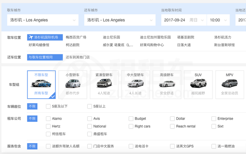
Task: Check the Enterprise rental company
Action: [214, 119]
